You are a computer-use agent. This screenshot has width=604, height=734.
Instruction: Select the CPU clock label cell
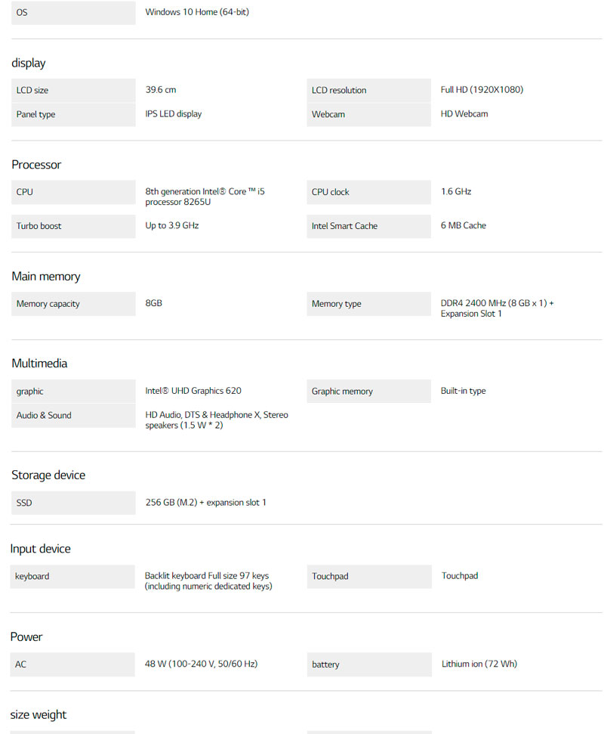(368, 193)
